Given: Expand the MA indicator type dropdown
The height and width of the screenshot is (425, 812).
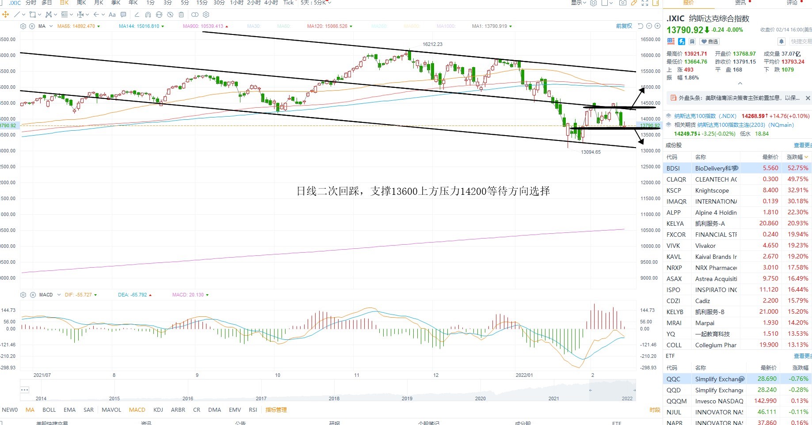Looking at the screenshot, I should click(51, 27).
